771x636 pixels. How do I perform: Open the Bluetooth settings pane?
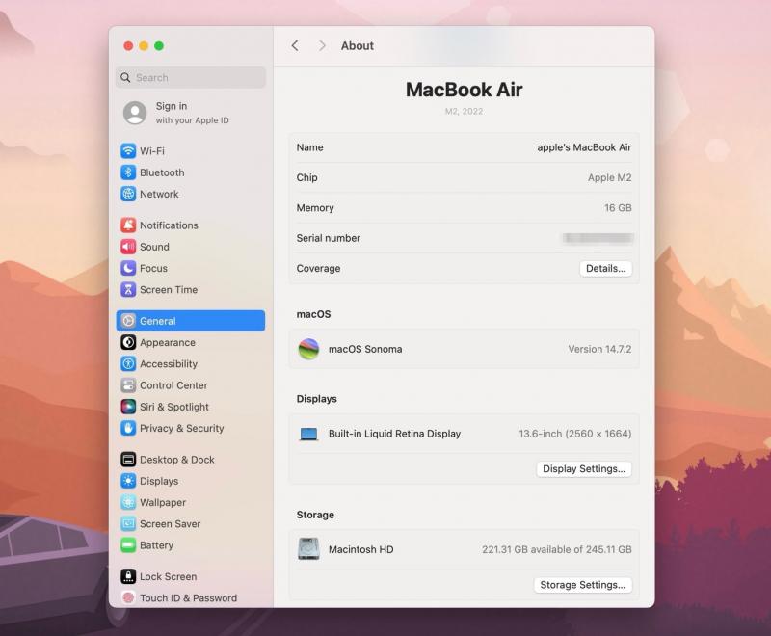point(191,172)
